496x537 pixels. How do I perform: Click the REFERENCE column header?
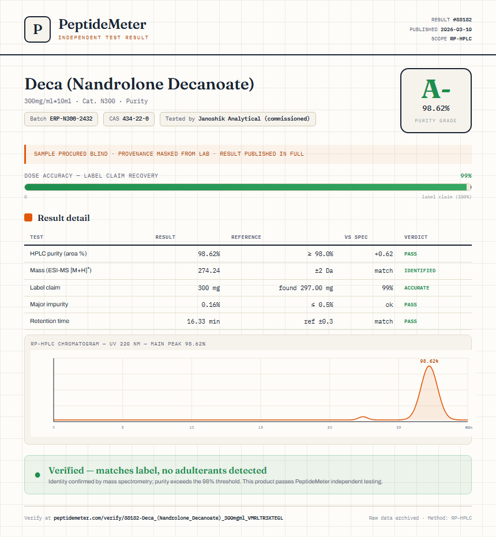point(246,237)
